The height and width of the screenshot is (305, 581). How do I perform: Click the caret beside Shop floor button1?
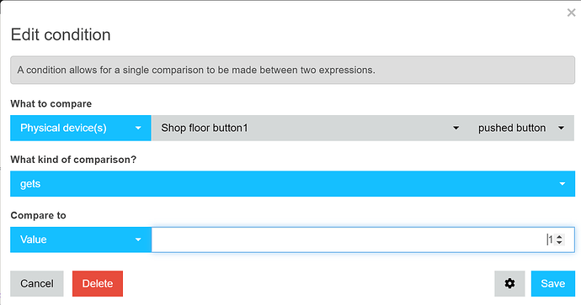coord(456,129)
